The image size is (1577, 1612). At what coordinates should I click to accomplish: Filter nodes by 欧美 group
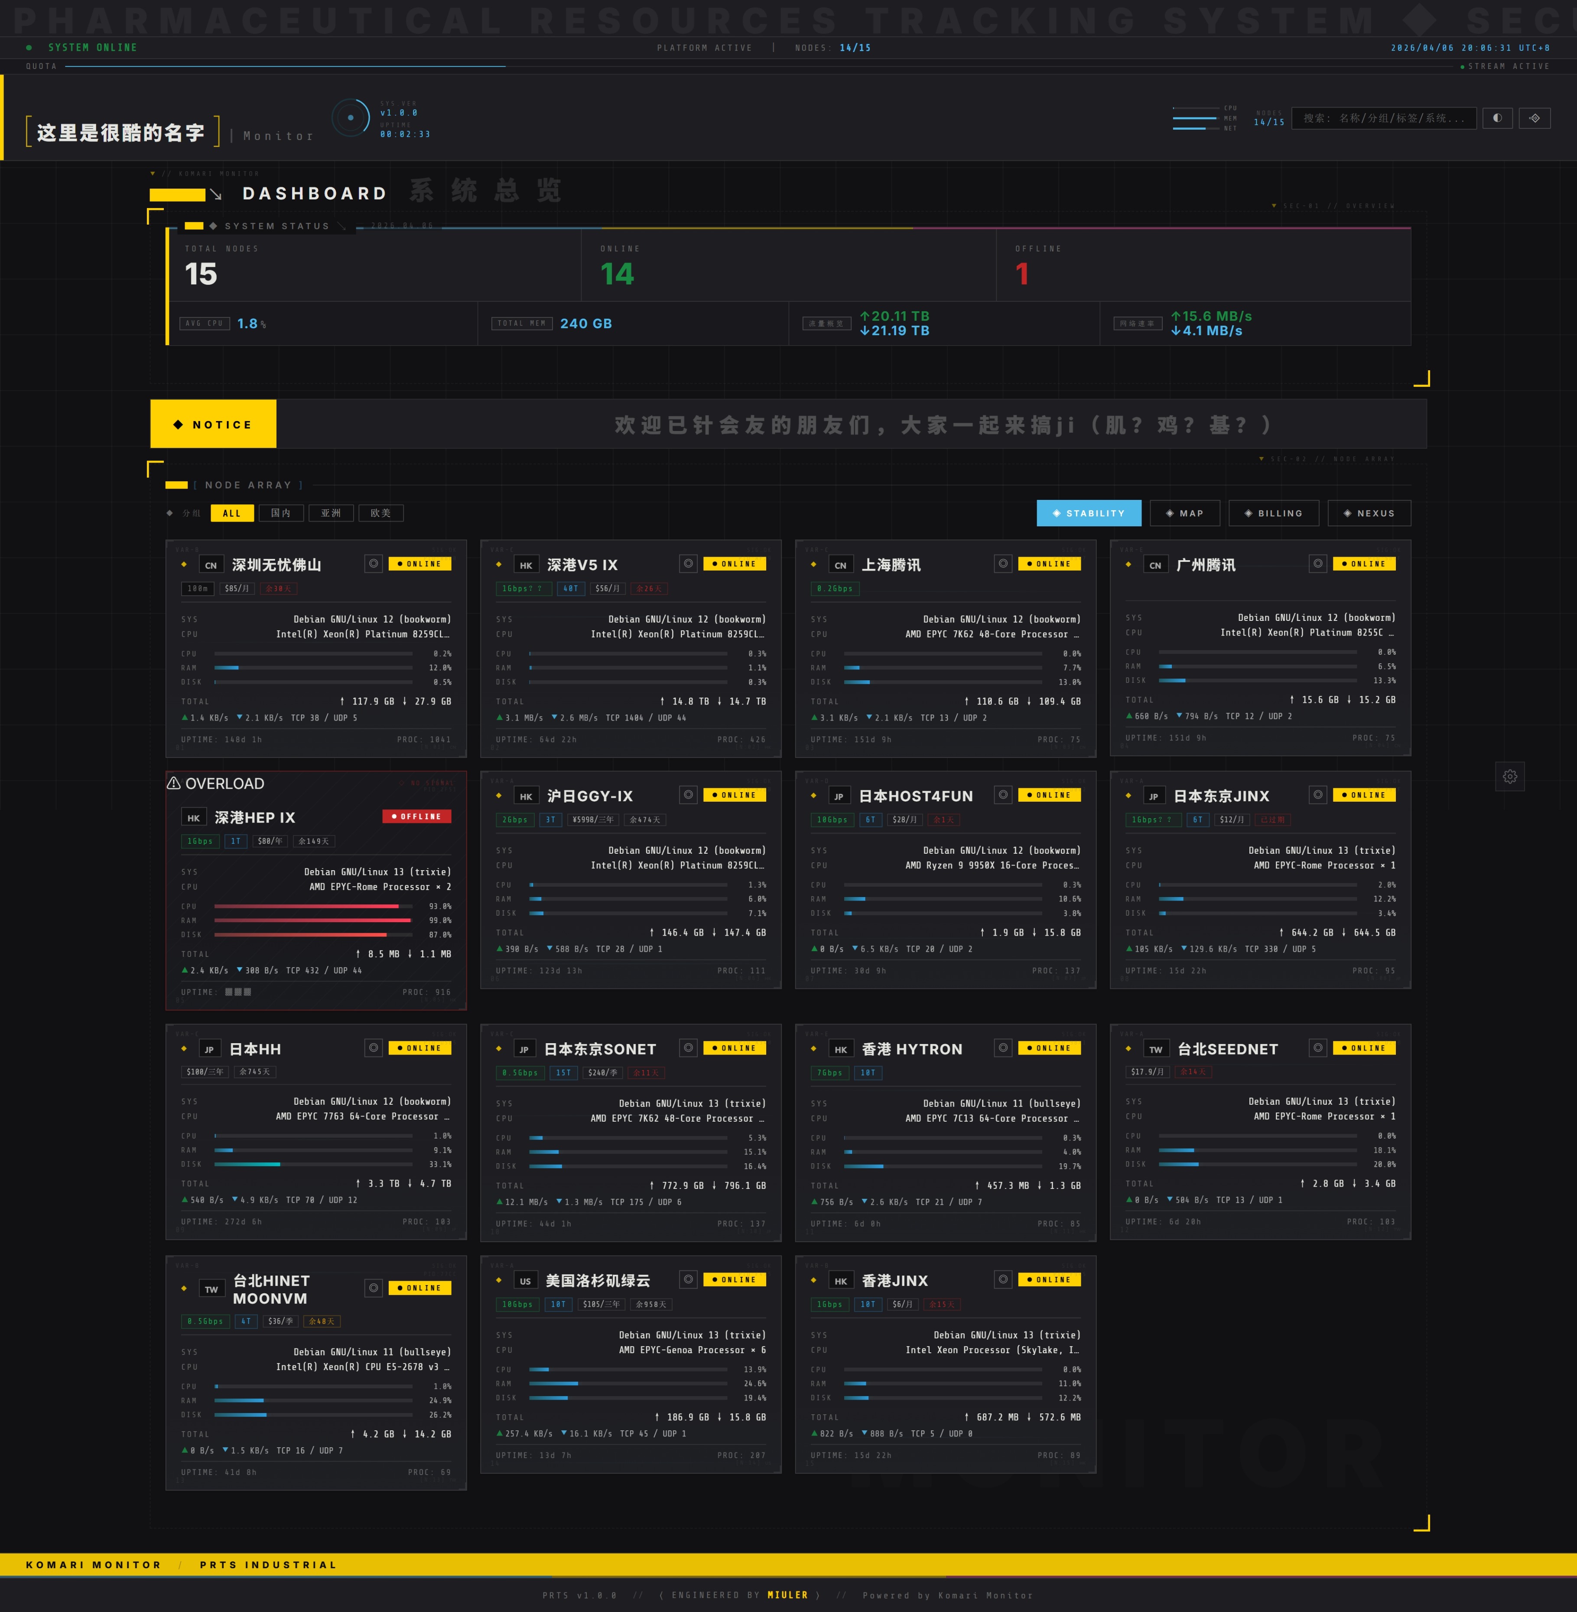pyautogui.click(x=381, y=513)
